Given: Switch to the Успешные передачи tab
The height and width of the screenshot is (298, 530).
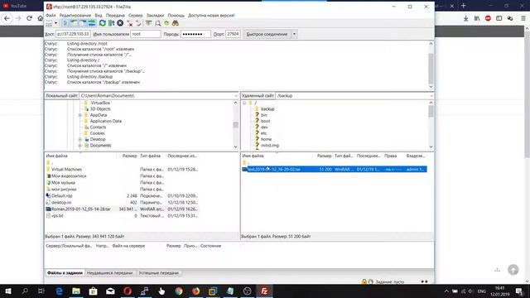Looking at the screenshot, I should click(158, 272).
